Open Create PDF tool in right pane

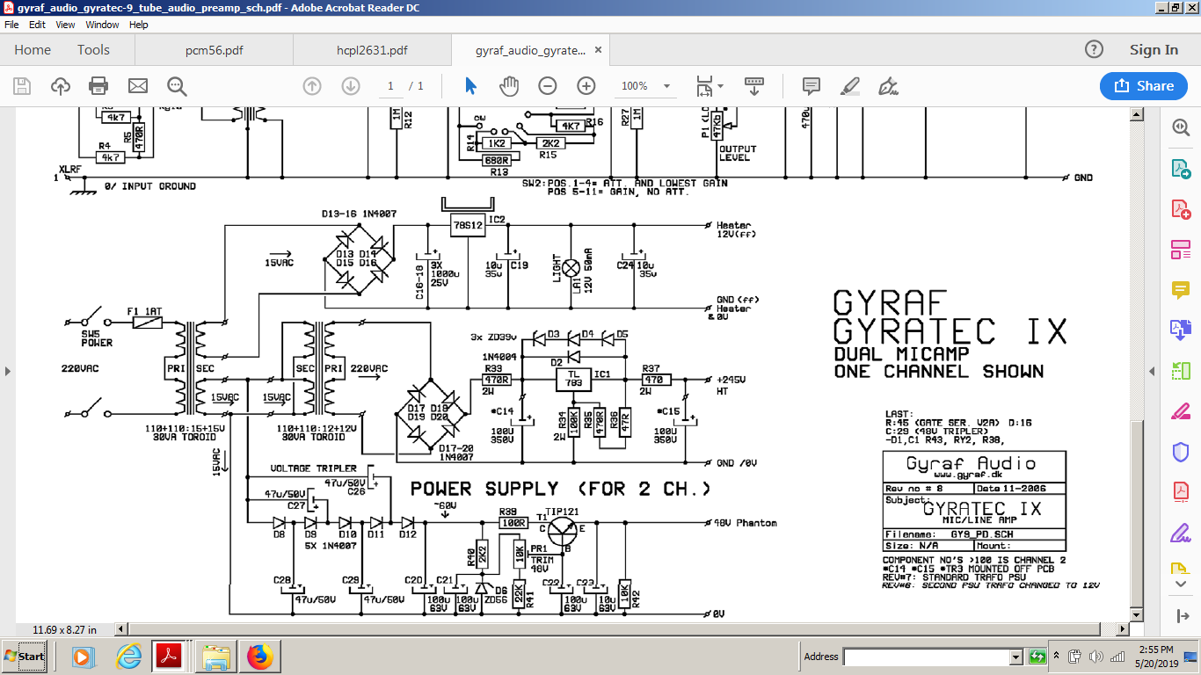pos(1180,209)
